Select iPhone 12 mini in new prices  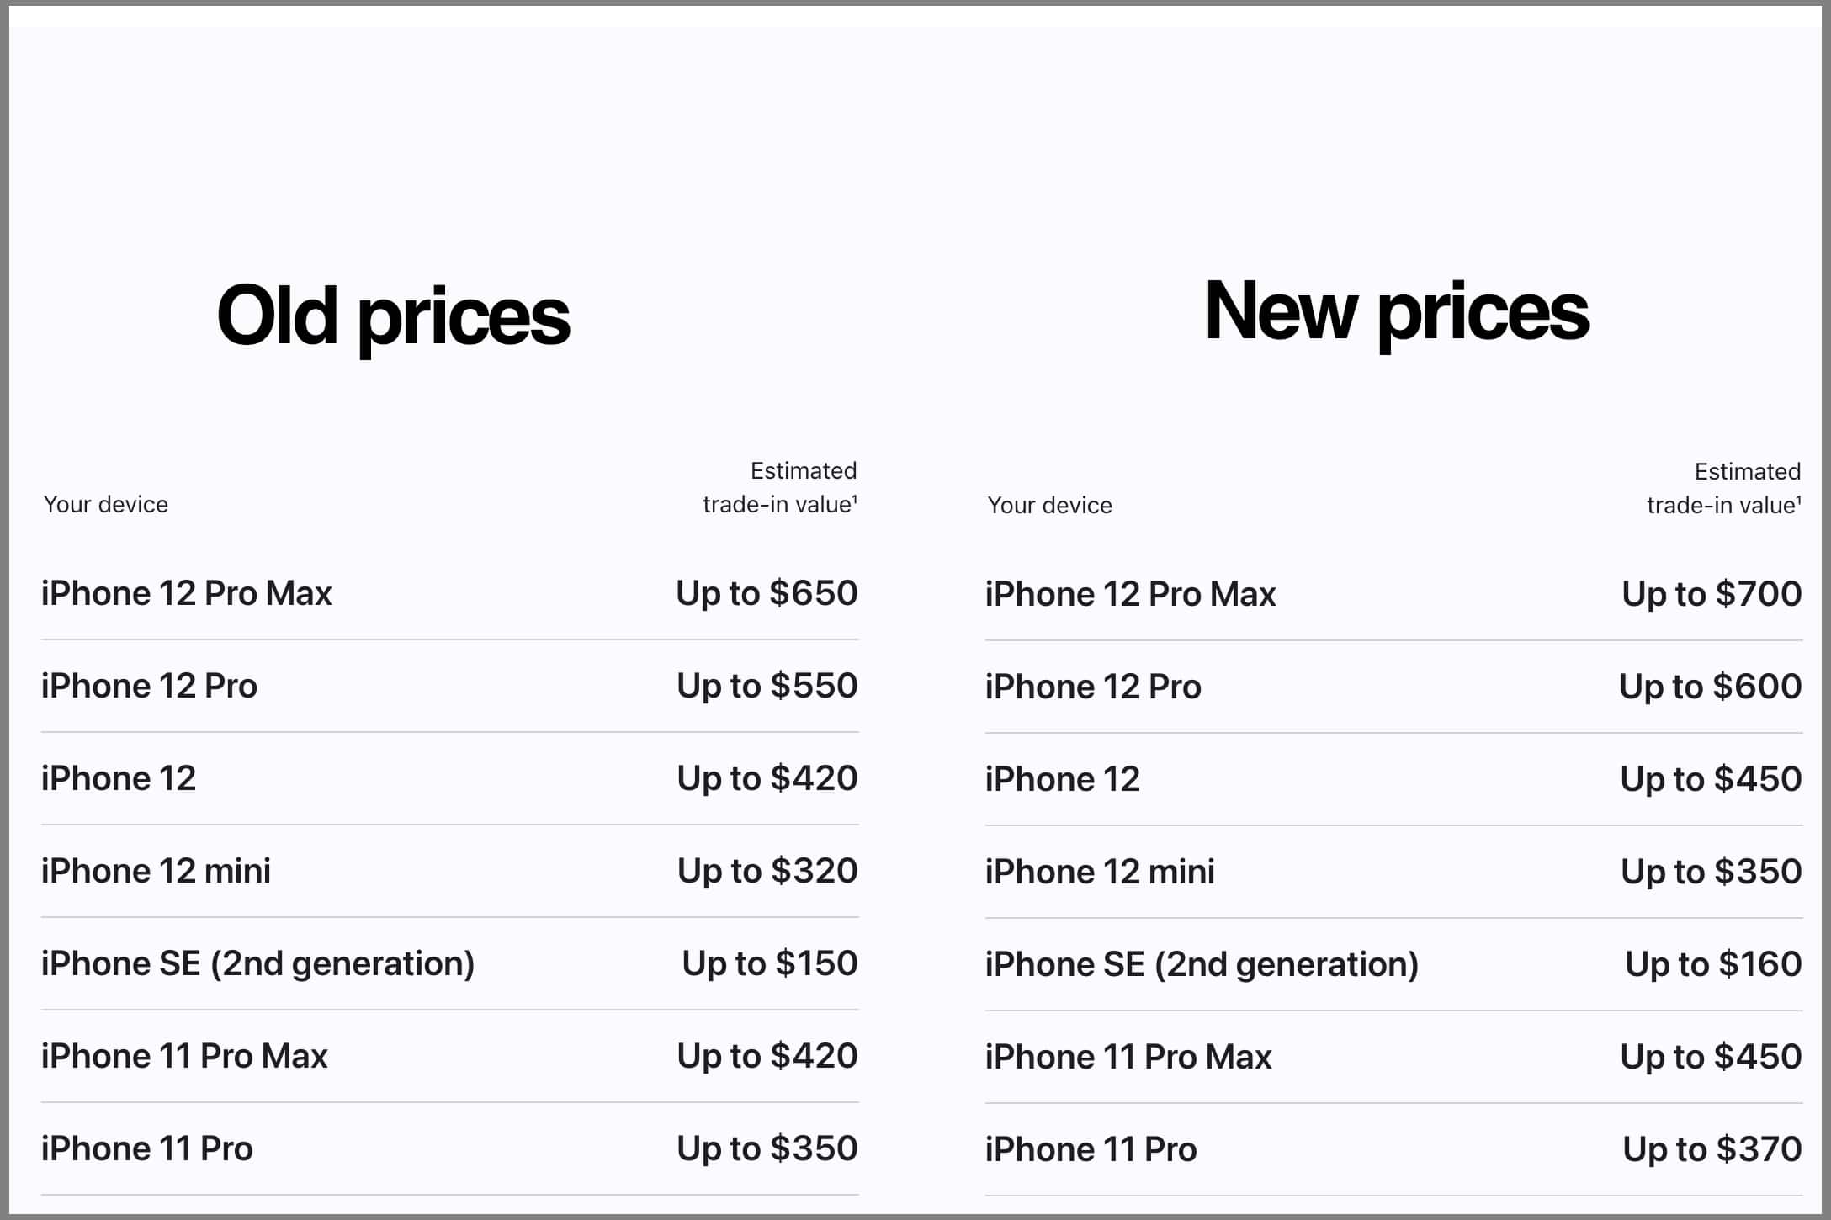click(x=1100, y=872)
